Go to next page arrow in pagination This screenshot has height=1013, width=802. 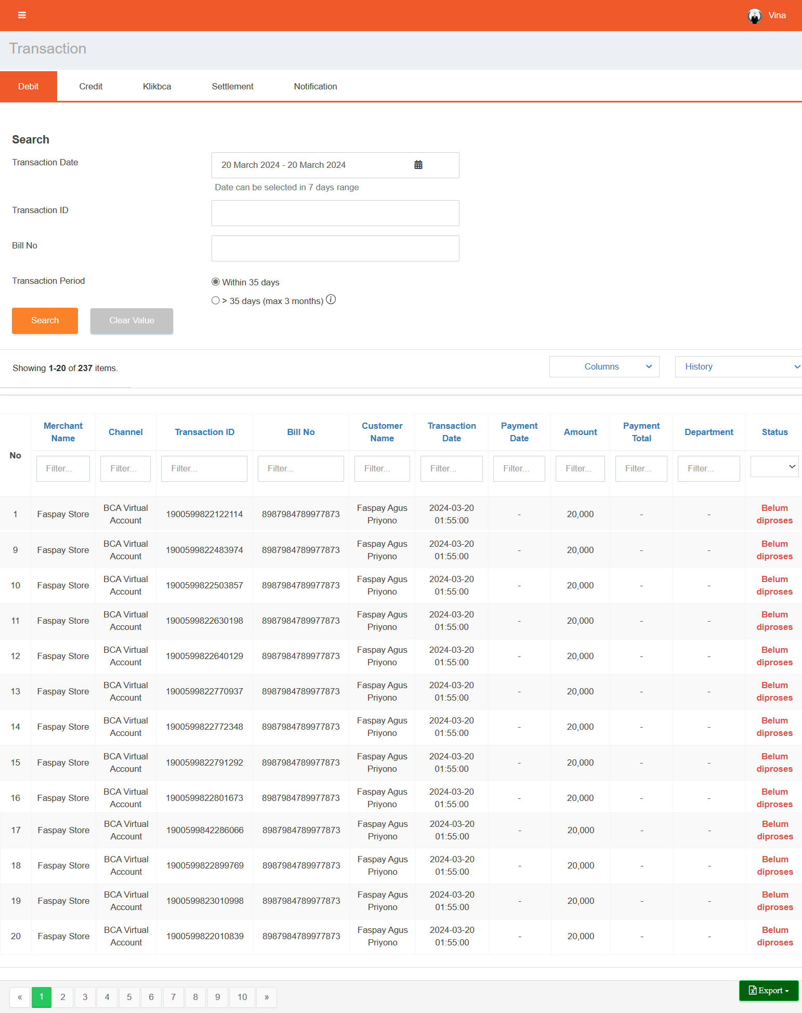(x=267, y=997)
